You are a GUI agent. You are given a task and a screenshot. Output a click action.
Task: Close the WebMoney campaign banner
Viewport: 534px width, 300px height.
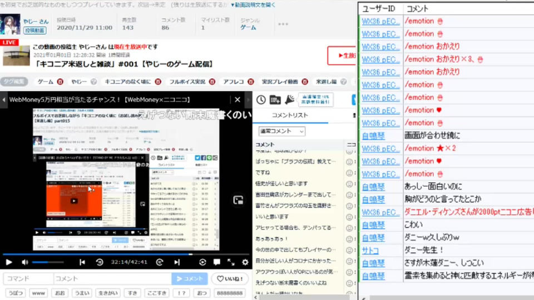[x=238, y=99]
